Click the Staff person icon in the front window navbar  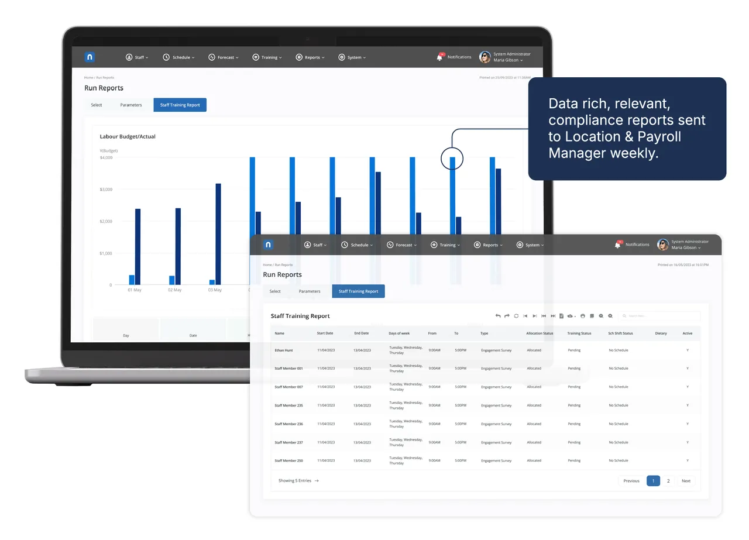point(307,245)
